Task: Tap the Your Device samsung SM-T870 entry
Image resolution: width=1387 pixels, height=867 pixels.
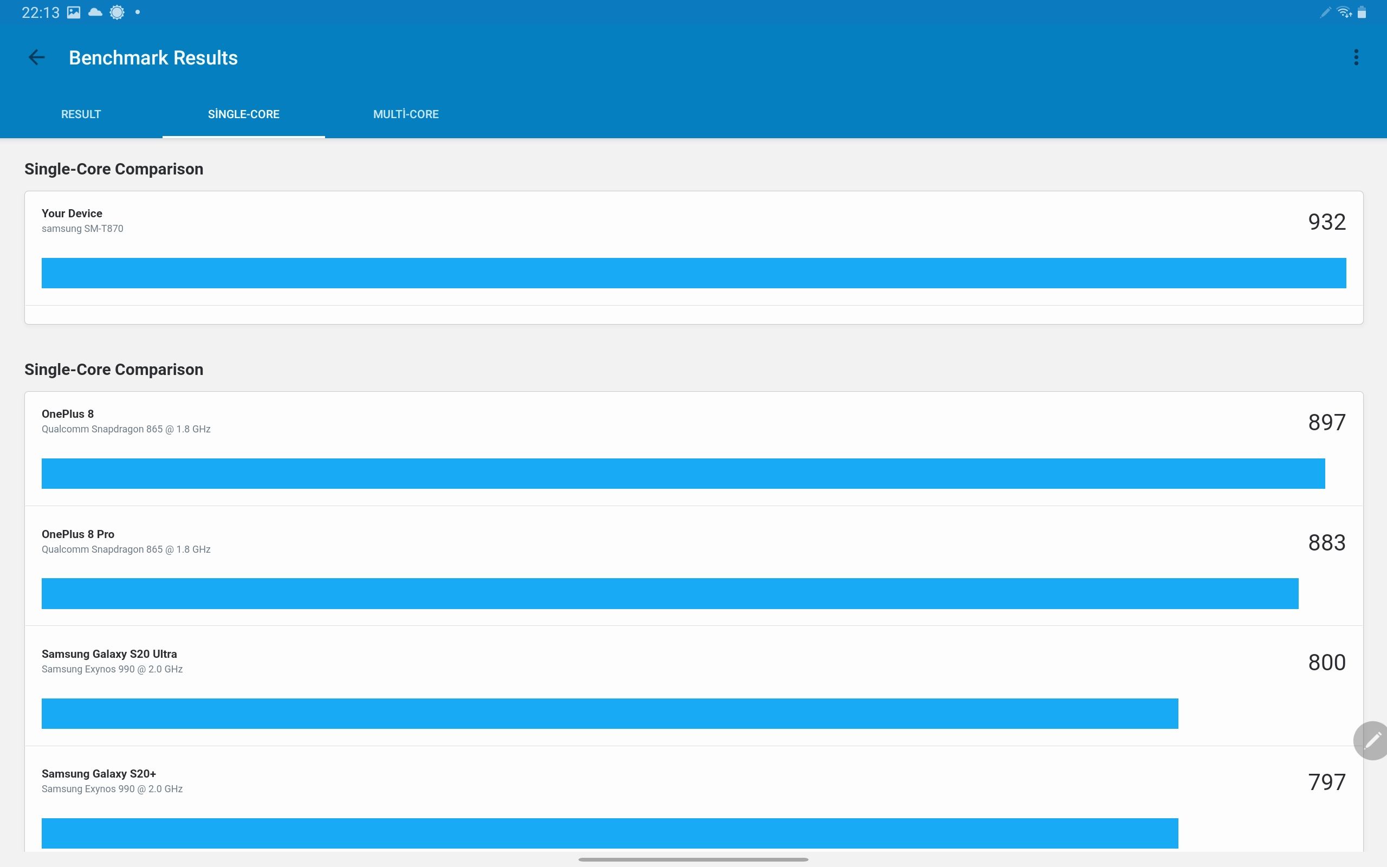Action: click(x=82, y=221)
